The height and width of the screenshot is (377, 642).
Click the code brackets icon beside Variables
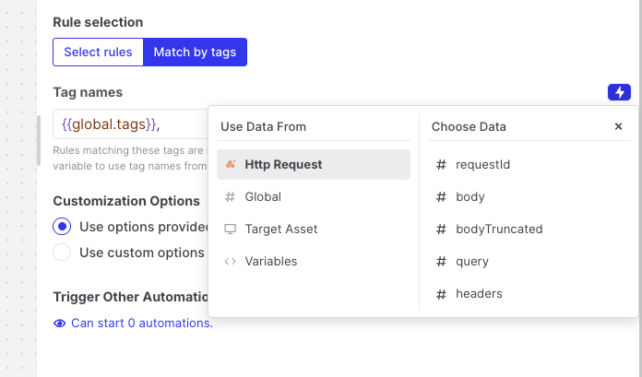[230, 261]
